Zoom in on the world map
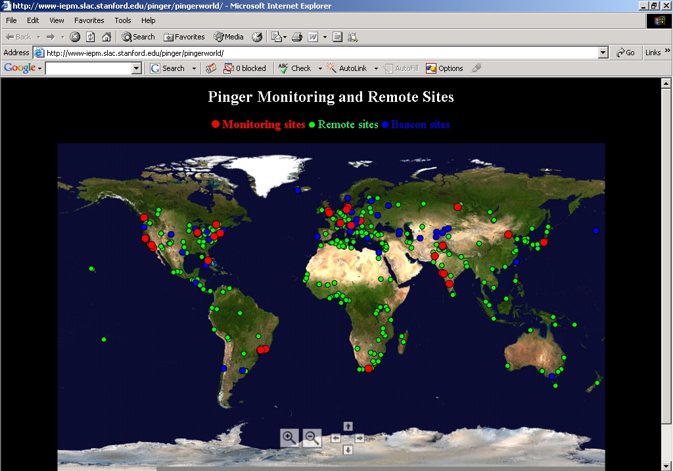This screenshot has width=673, height=471. click(289, 437)
